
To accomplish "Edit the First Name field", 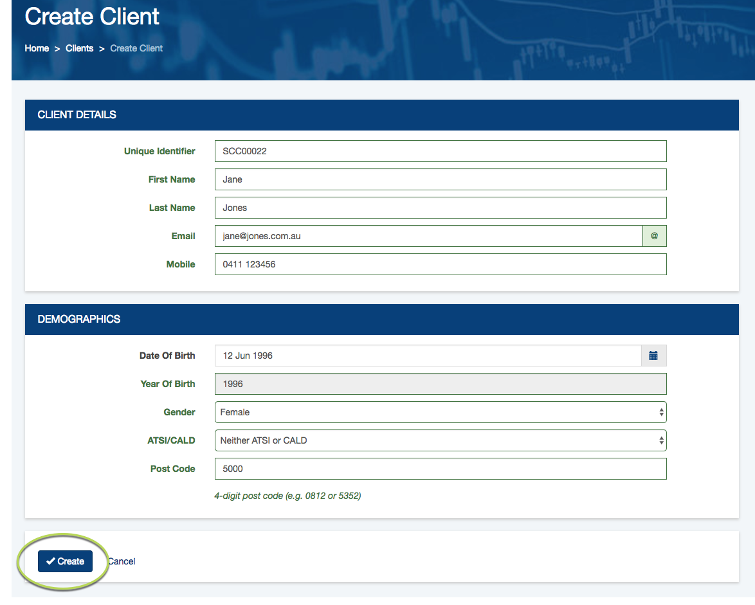I will (441, 179).
